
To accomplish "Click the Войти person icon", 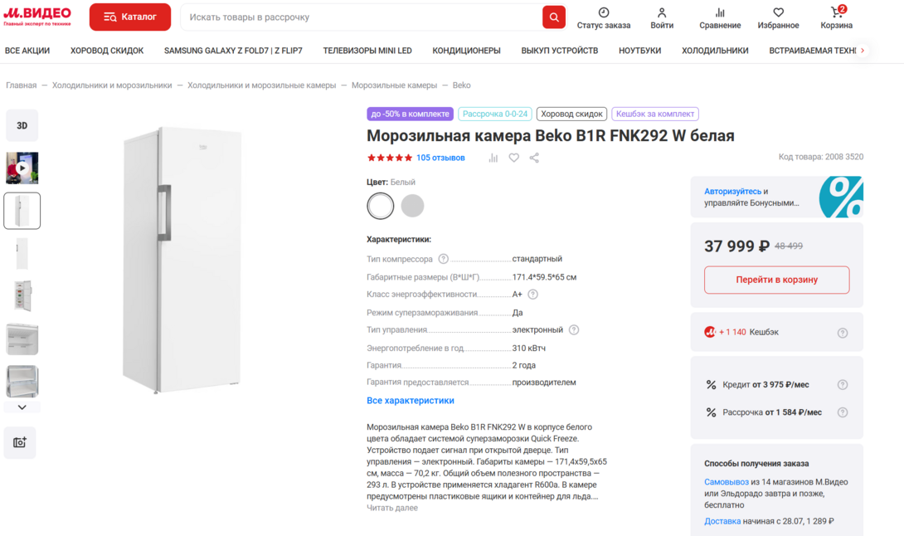I will click(662, 12).
